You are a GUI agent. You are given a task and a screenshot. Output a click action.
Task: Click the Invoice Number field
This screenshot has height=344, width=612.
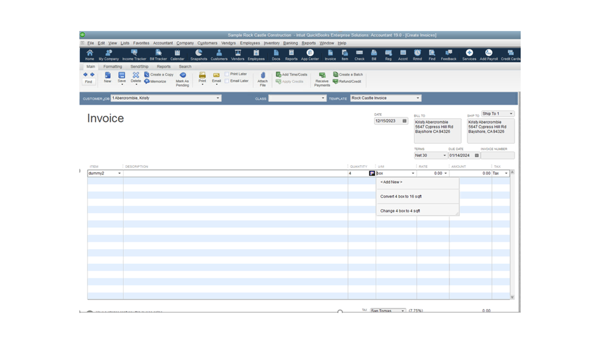(497, 155)
